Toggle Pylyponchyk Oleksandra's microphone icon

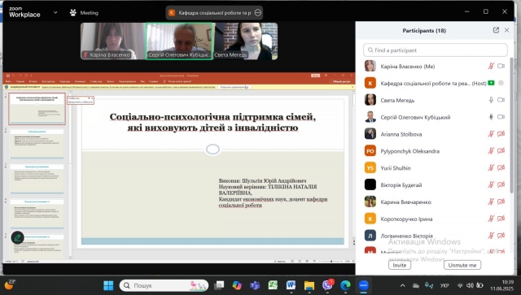[x=491, y=150]
